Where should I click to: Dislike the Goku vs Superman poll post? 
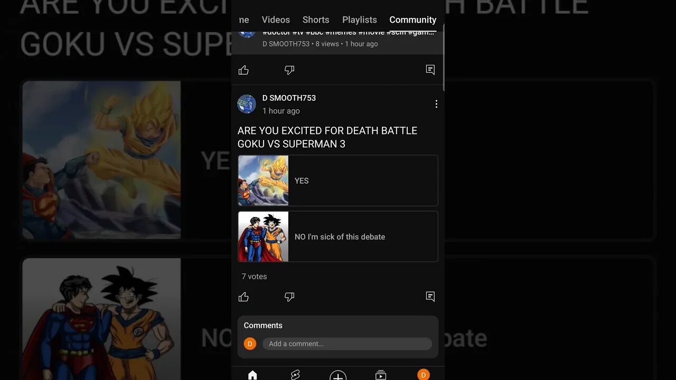click(289, 297)
